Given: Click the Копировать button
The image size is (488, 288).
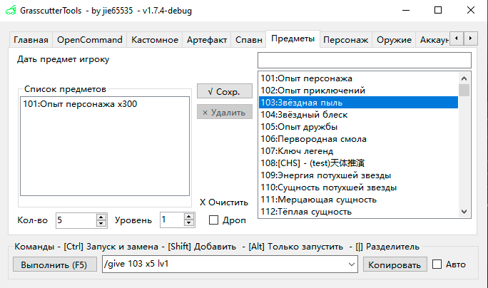Looking at the screenshot, I should pyautogui.click(x=394, y=264).
